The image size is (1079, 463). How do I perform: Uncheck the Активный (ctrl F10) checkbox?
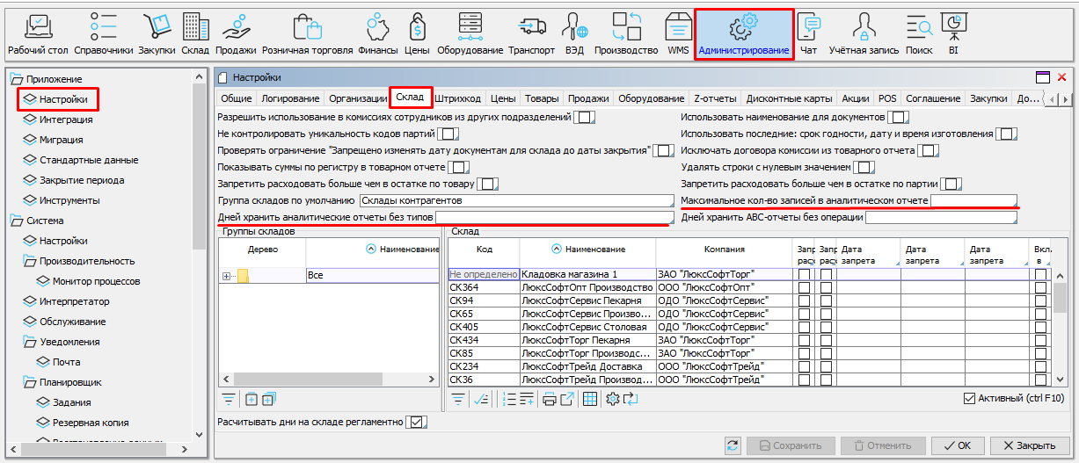970,399
